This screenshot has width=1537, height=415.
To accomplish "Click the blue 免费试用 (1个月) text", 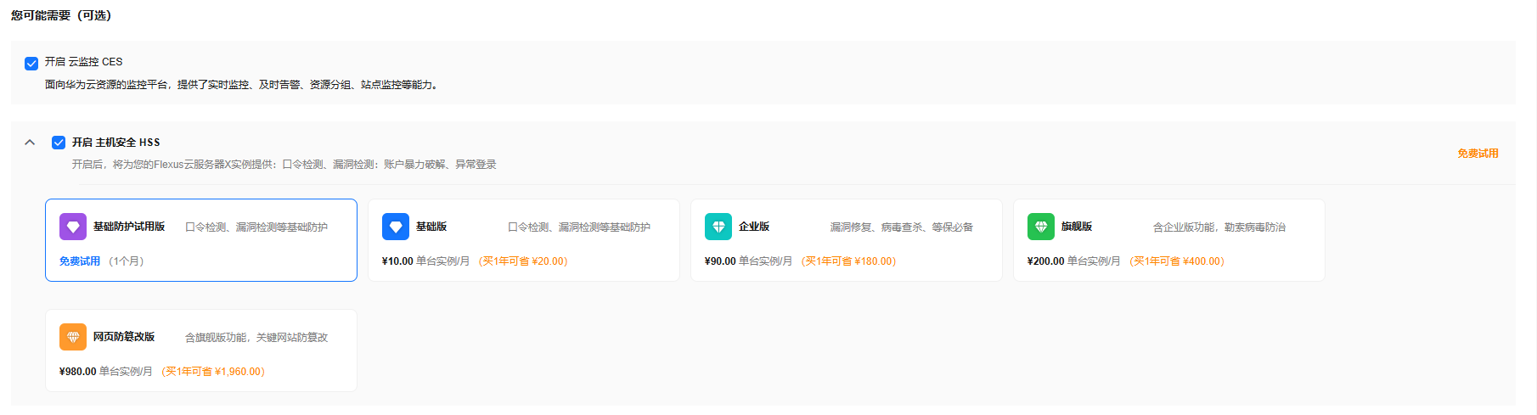I will click(102, 261).
